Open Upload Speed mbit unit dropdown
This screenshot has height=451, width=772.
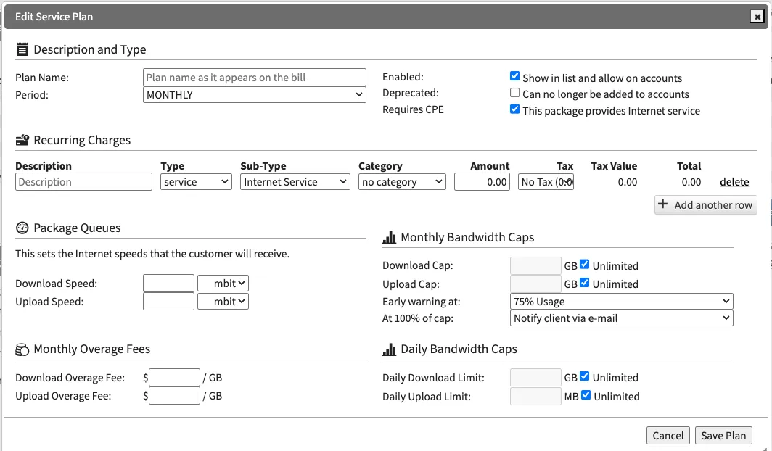223,302
